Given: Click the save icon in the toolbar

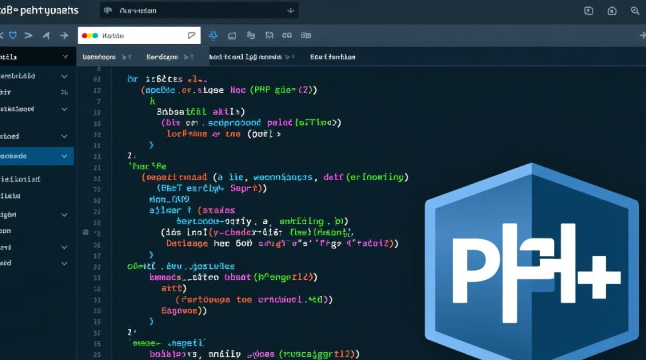Looking at the screenshot, I should click(x=270, y=35).
